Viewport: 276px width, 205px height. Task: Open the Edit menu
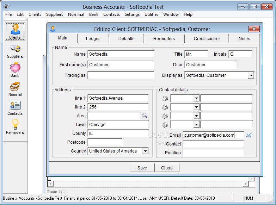point(20,14)
